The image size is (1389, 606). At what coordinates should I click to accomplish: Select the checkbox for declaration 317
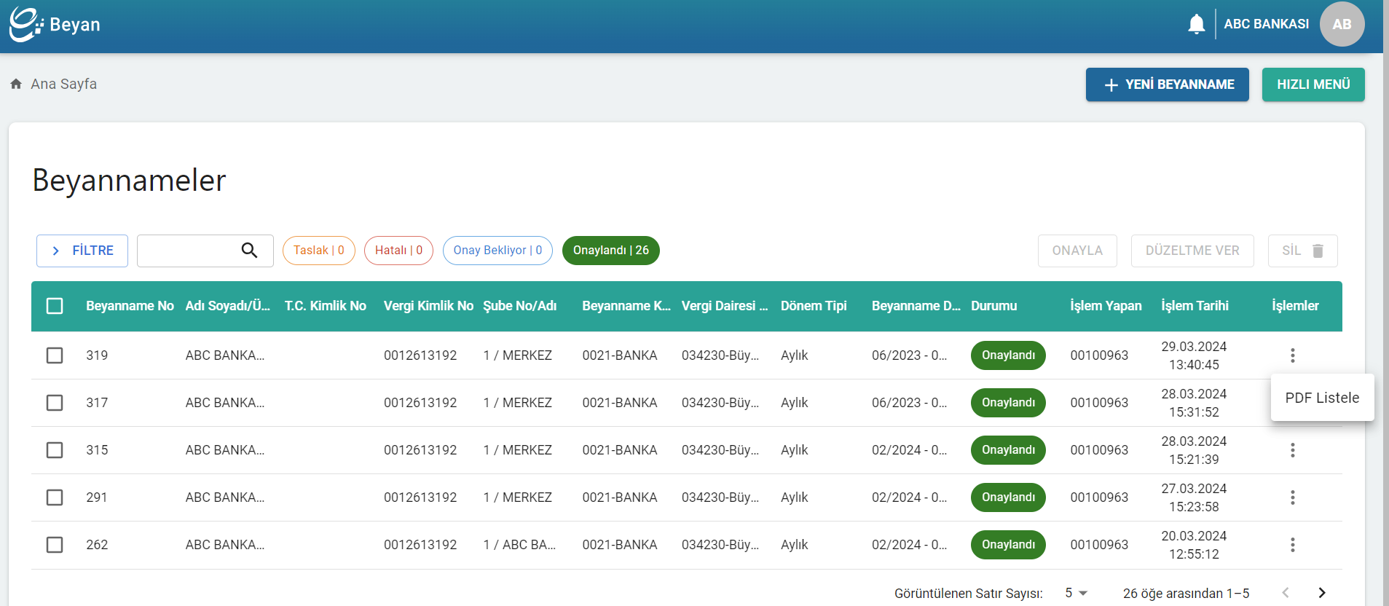pyautogui.click(x=55, y=403)
